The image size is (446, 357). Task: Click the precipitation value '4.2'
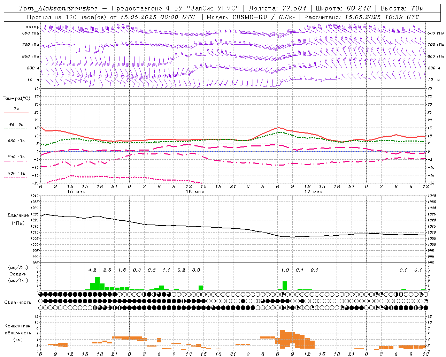point(92,270)
